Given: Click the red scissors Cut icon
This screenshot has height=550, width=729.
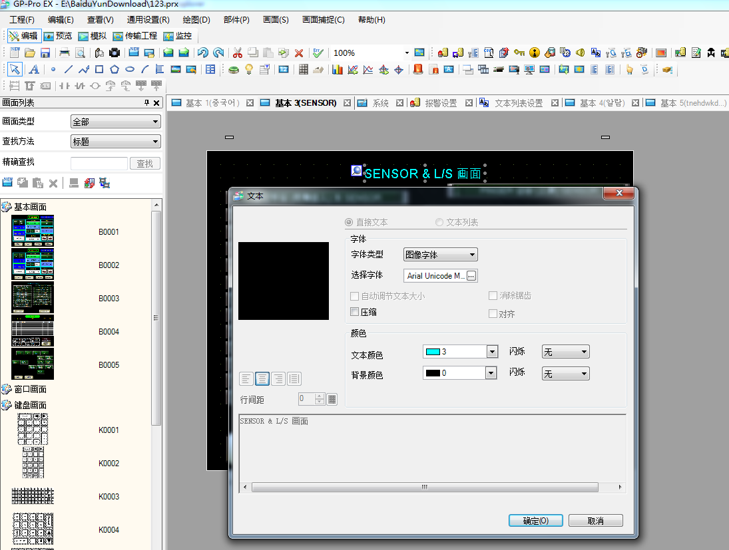Looking at the screenshot, I should tap(237, 53).
